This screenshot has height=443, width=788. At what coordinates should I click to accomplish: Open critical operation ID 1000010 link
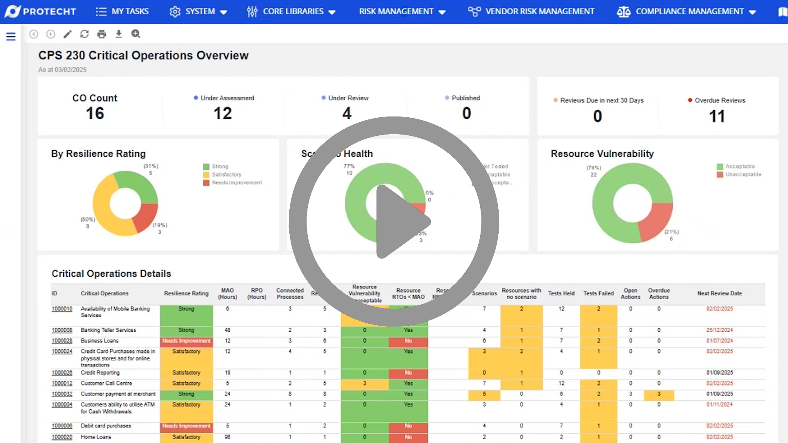click(62, 309)
